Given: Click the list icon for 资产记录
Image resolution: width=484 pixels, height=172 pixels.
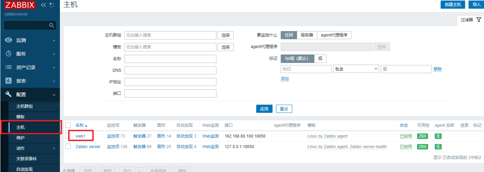Looking at the screenshot, I should tap(9, 67).
